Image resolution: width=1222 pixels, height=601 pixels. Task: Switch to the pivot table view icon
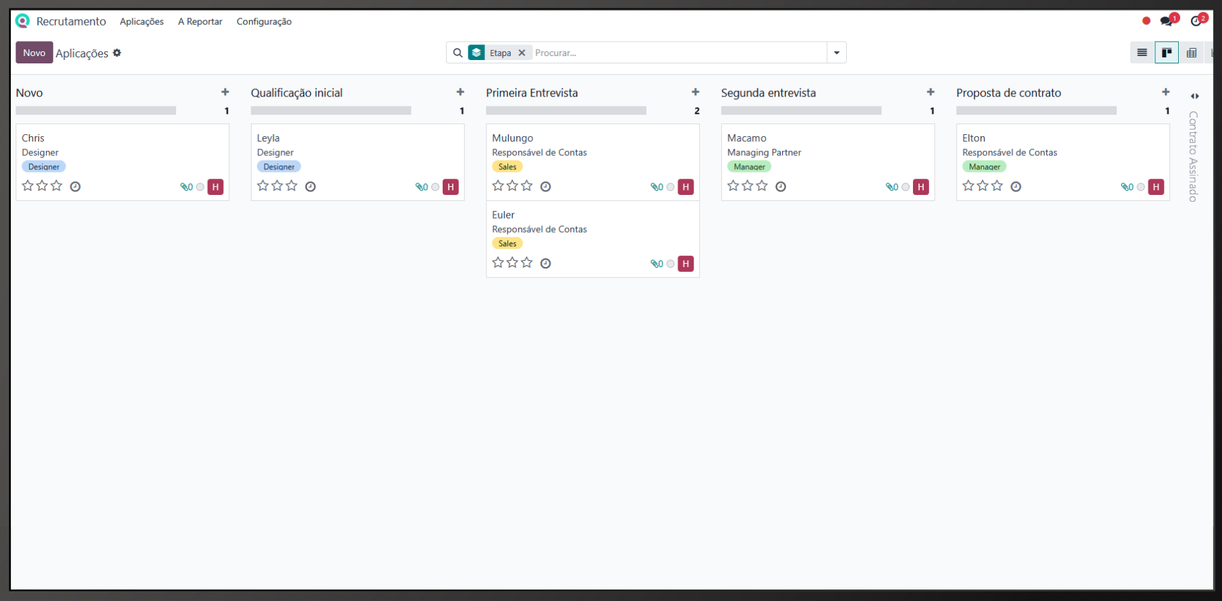tap(1192, 53)
